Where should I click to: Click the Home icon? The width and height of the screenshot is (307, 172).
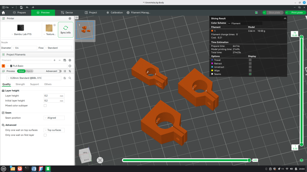(x=3, y=13)
